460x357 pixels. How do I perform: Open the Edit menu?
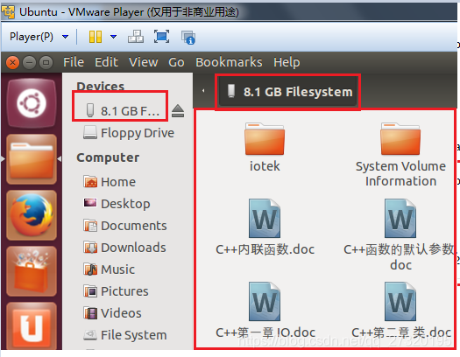click(x=107, y=62)
